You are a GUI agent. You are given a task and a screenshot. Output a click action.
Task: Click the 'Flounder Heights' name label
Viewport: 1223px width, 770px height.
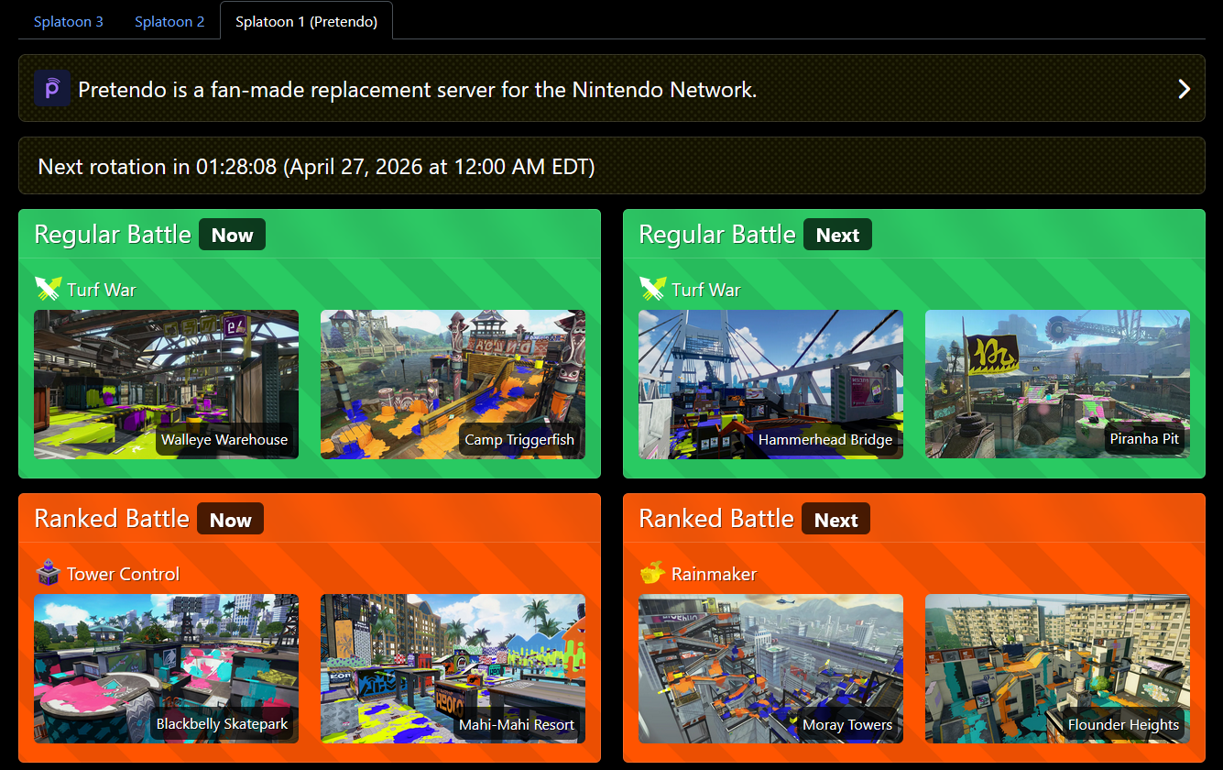[x=1124, y=725]
